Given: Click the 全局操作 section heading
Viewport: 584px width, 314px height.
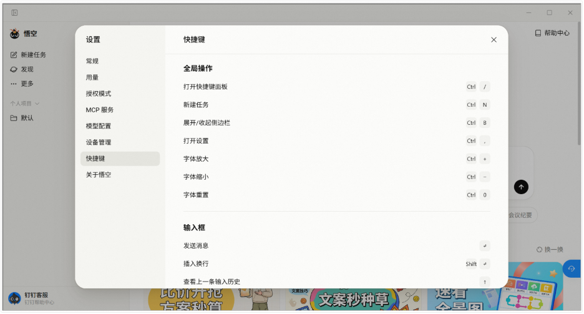Looking at the screenshot, I should pyautogui.click(x=198, y=68).
